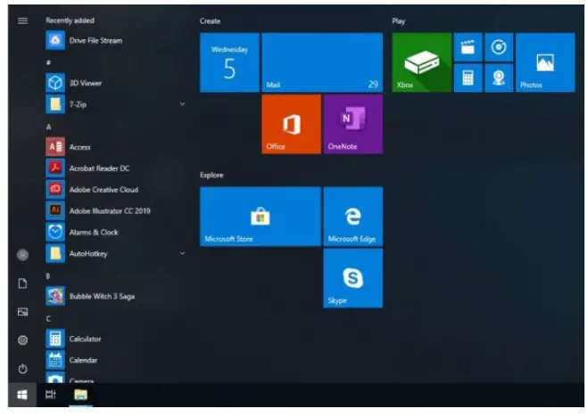Open the webcam small tile
Image resolution: width=588 pixels, height=417 pixels.
pos(499,78)
